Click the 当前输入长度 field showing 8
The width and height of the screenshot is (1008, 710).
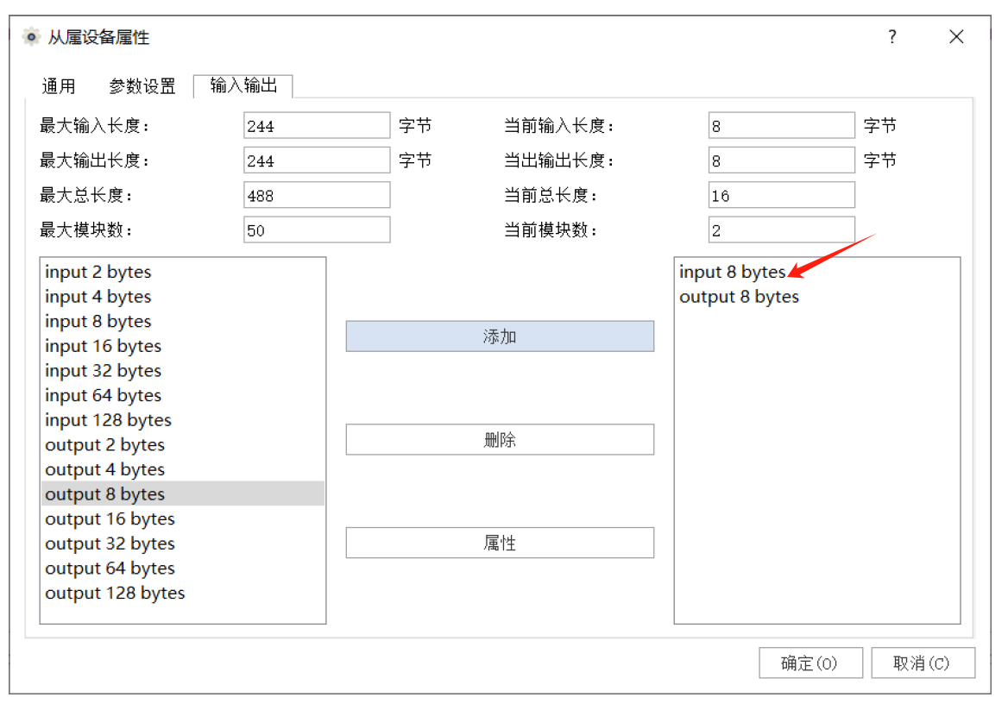pyautogui.click(x=782, y=125)
